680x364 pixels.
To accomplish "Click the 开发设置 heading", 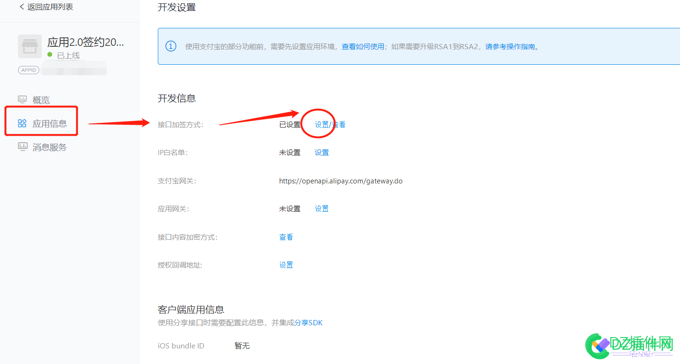I will pyautogui.click(x=177, y=8).
